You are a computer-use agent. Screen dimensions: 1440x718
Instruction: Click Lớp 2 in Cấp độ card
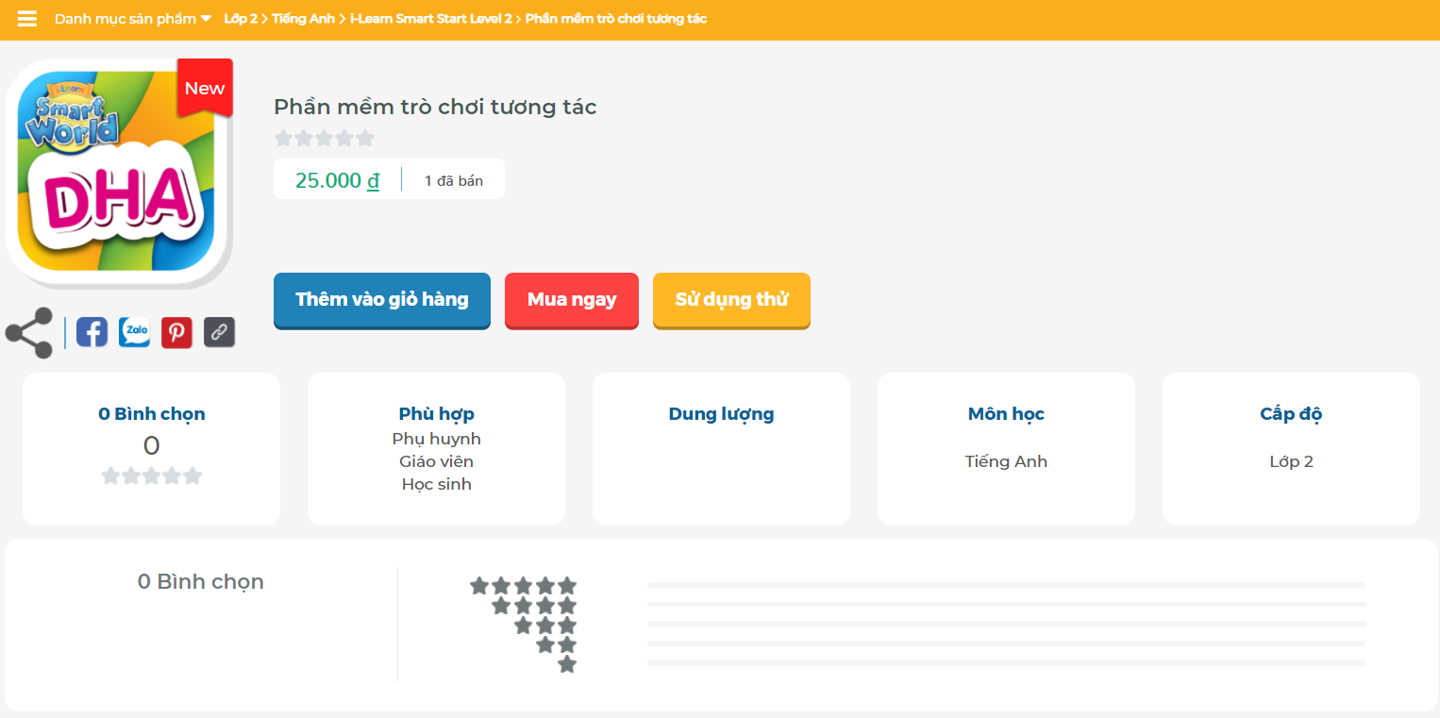click(x=1292, y=461)
